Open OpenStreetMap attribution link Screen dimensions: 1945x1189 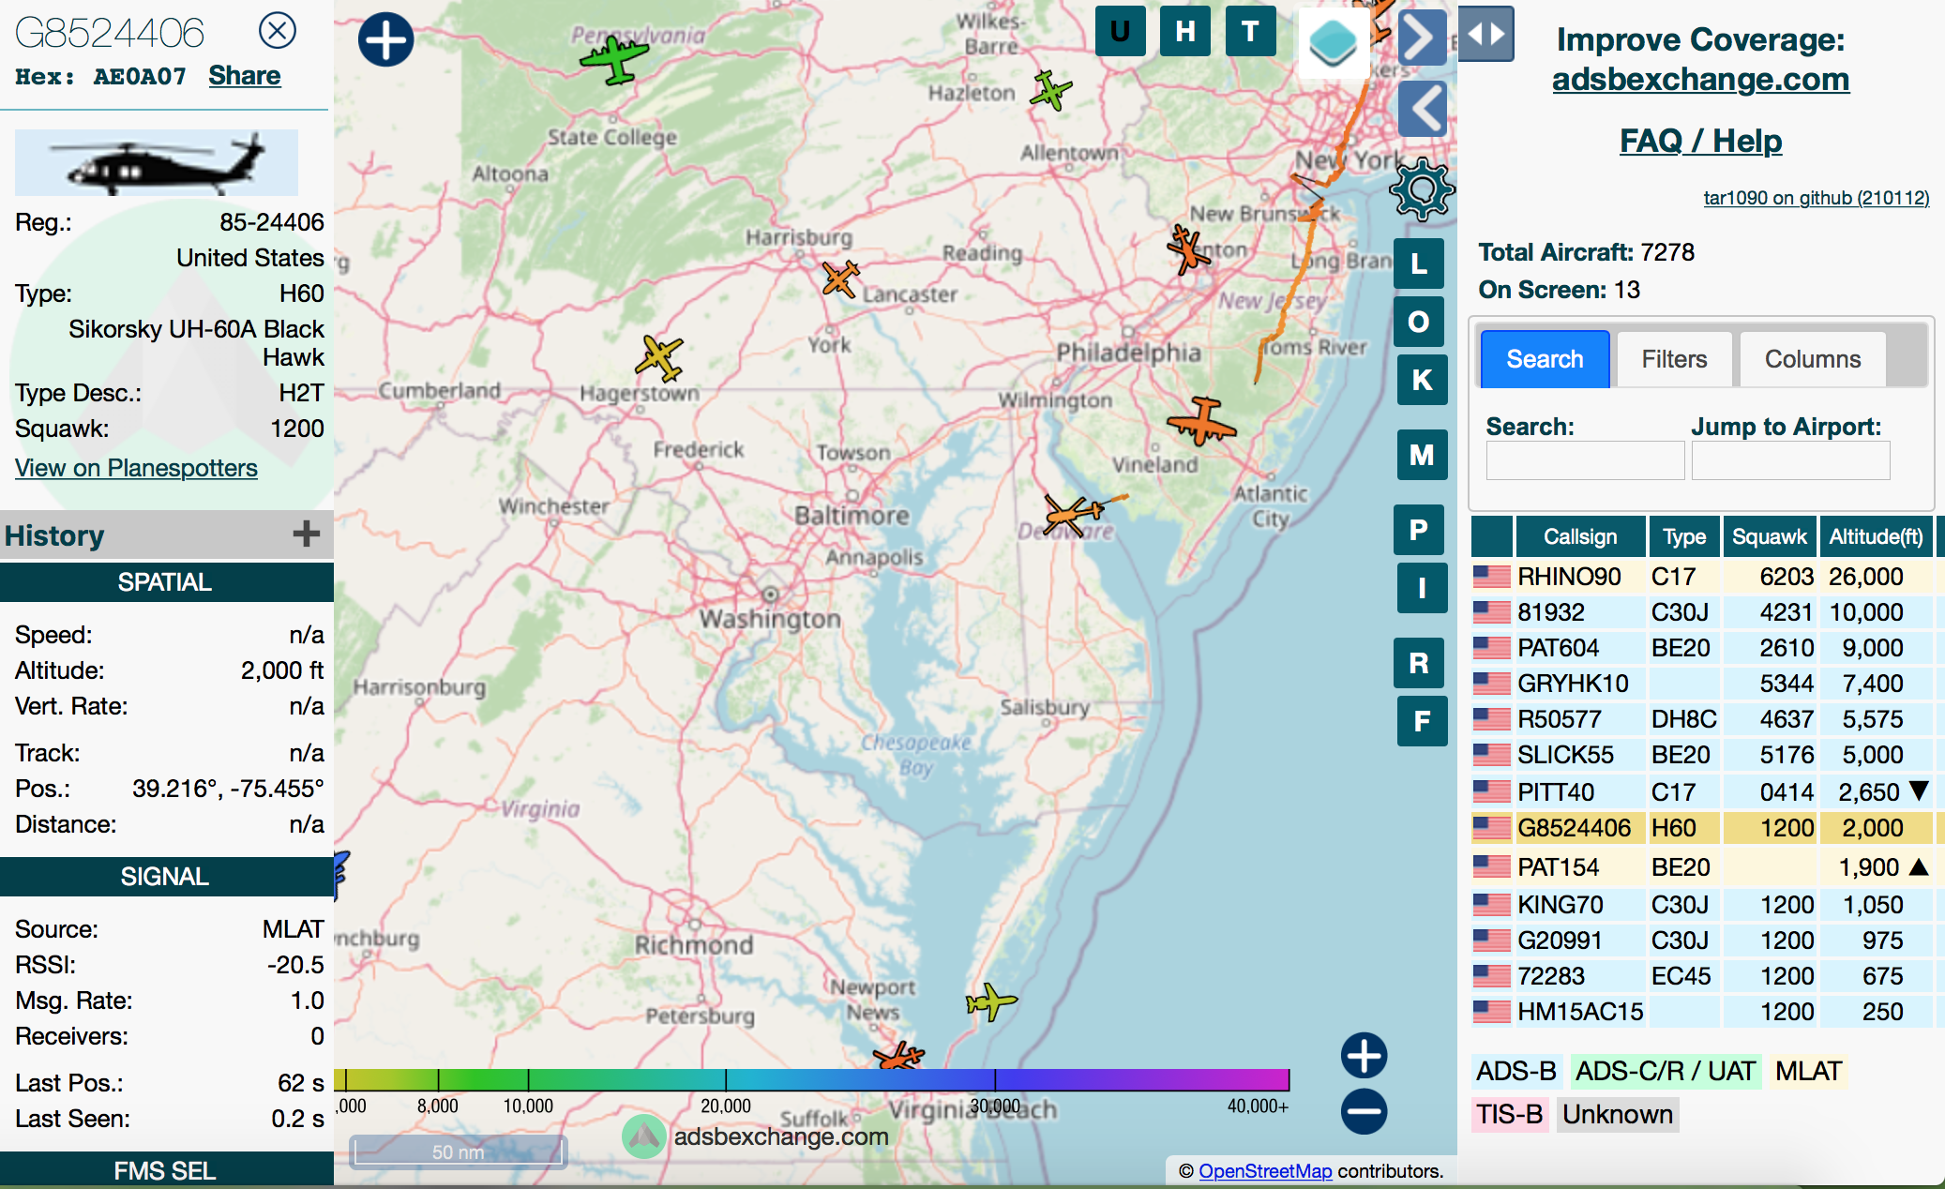coord(1265,1171)
